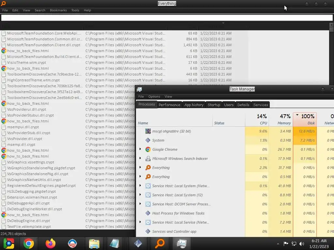Expand Service Host: Local System (12)
Screen dimensions: 334x250
pyautogui.click(x=140, y=195)
